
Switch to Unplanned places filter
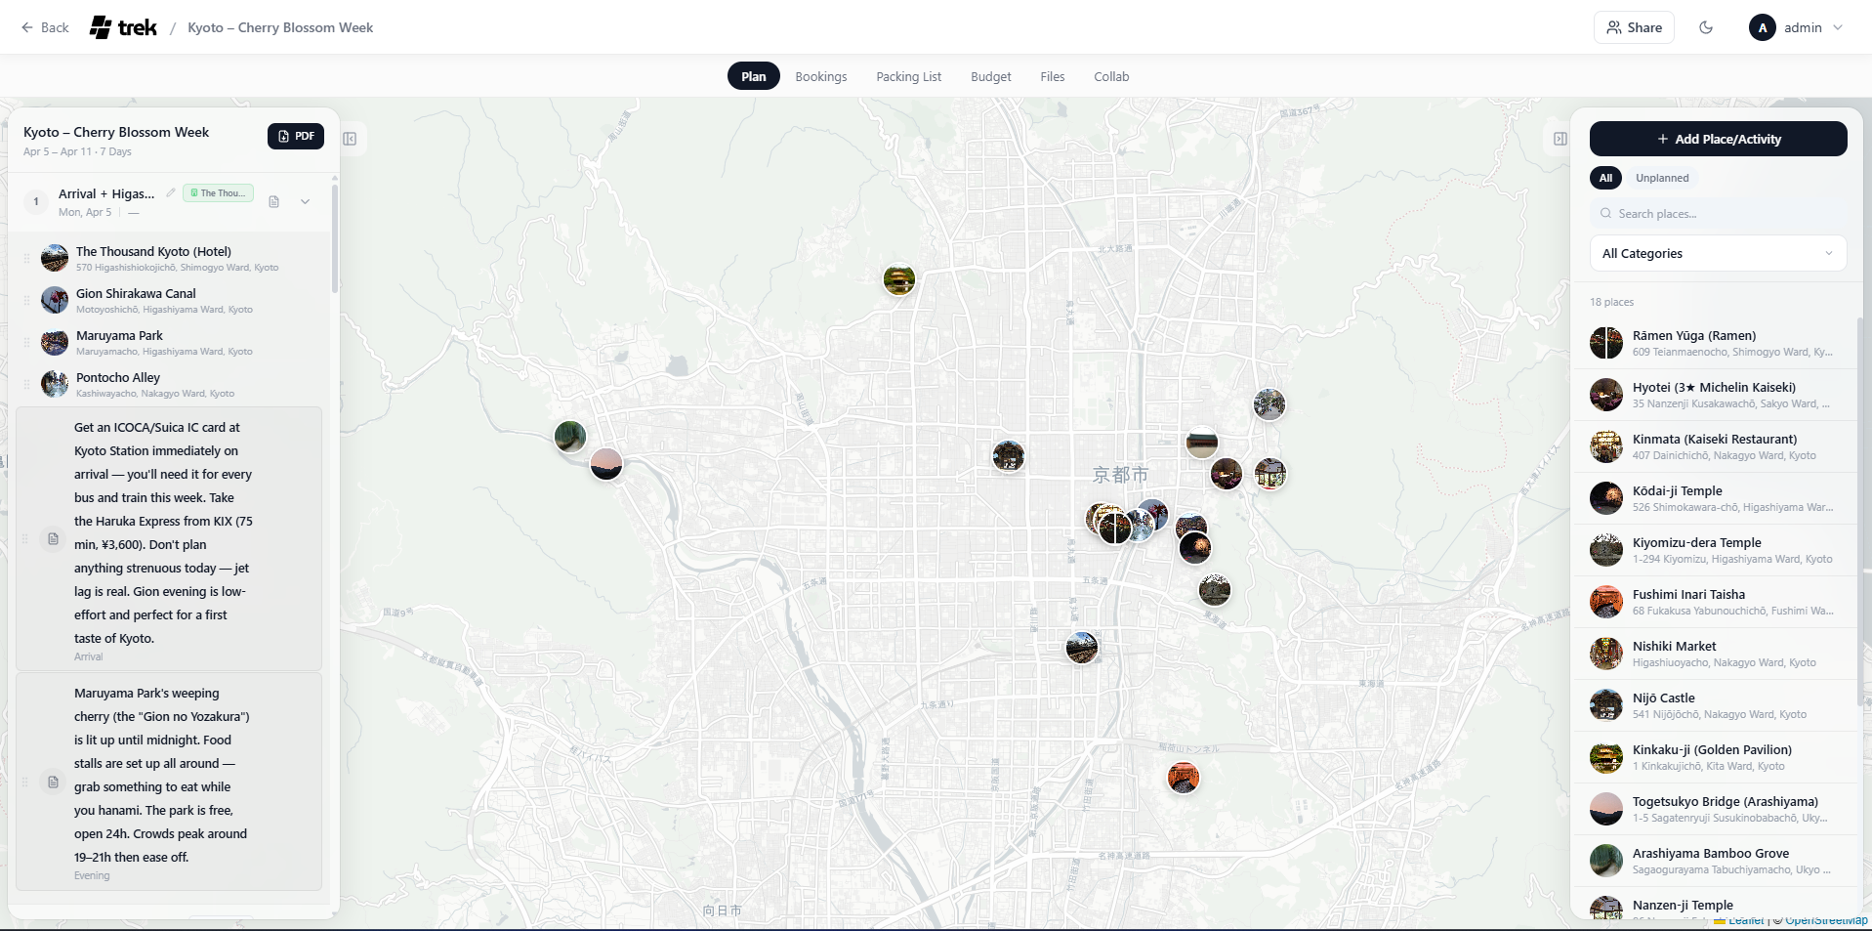[x=1661, y=178]
